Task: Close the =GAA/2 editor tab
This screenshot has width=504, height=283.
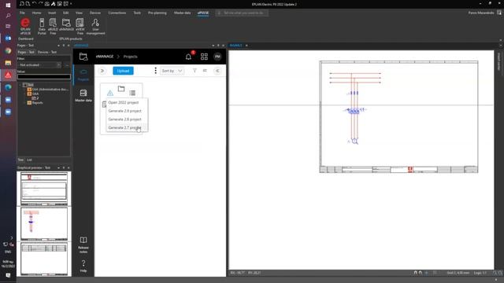Action: coord(246,46)
